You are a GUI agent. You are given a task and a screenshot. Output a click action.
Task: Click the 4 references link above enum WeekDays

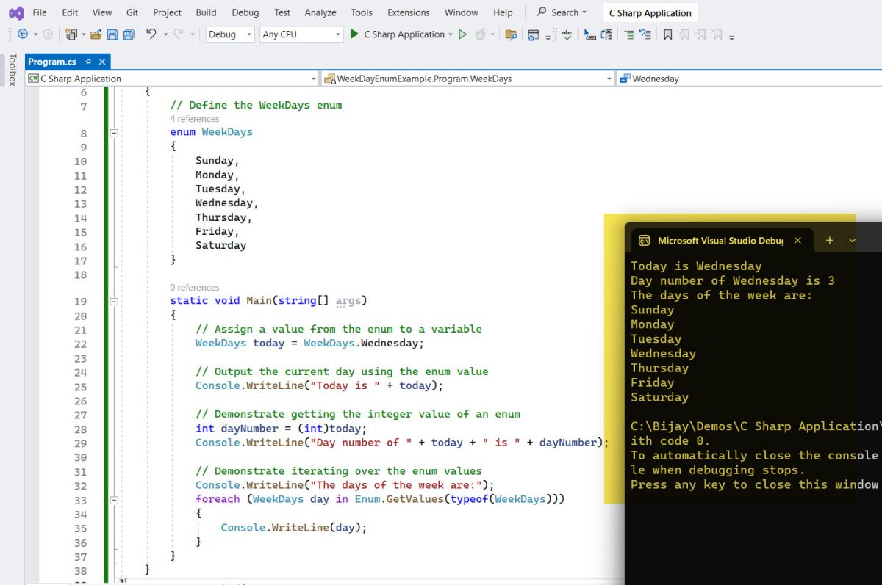pyautogui.click(x=195, y=118)
